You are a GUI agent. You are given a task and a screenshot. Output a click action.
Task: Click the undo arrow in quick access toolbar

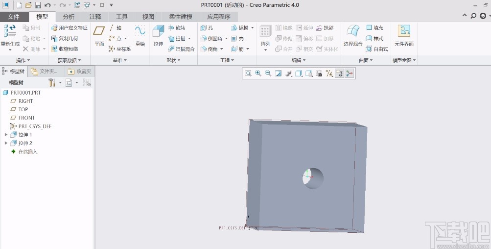47,5
